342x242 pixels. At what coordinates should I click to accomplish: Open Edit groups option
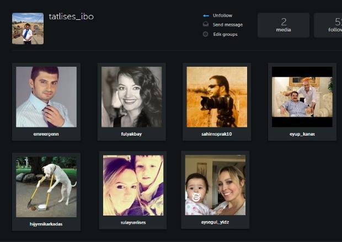[225, 34]
